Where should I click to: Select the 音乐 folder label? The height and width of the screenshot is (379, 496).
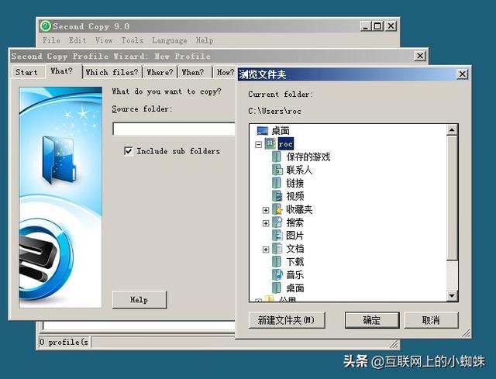295,275
